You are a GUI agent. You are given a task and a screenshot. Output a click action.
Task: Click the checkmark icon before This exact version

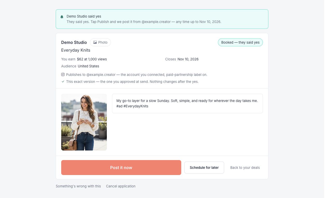coord(63,82)
